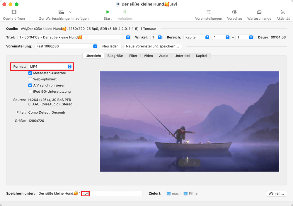
Task: Click the Wählen ... destination button
Action: click(276, 193)
